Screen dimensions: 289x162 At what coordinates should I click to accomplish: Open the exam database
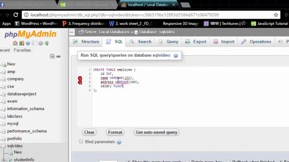[12, 101]
